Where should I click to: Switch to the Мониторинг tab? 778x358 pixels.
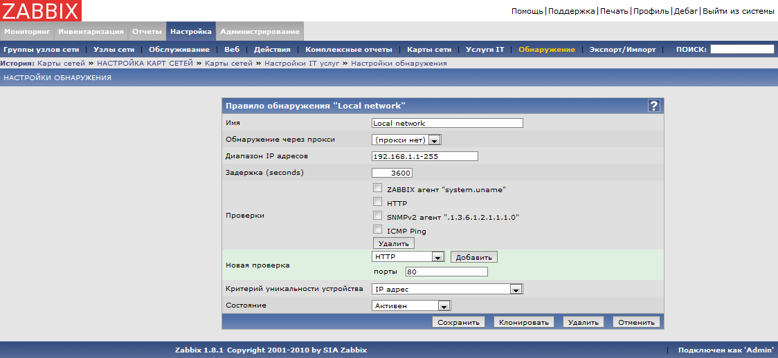27,31
